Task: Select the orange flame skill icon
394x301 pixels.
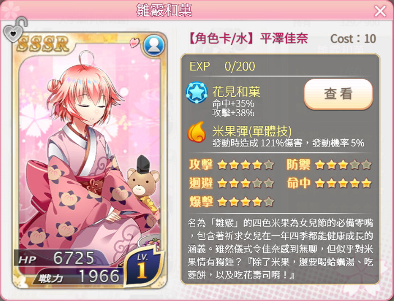Action: click(x=196, y=132)
